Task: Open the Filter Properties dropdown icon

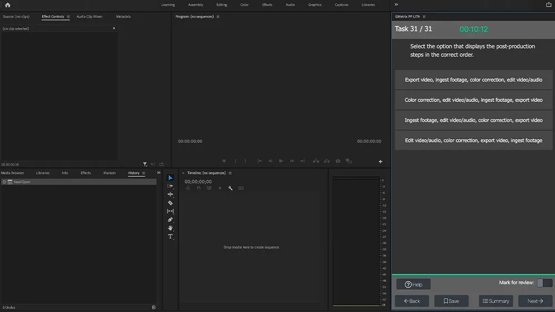Action: (x=145, y=165)
